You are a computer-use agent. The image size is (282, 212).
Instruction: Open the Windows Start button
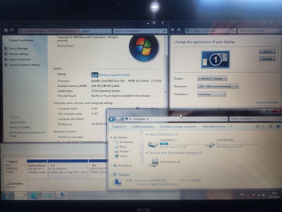(x=7, y=196)
